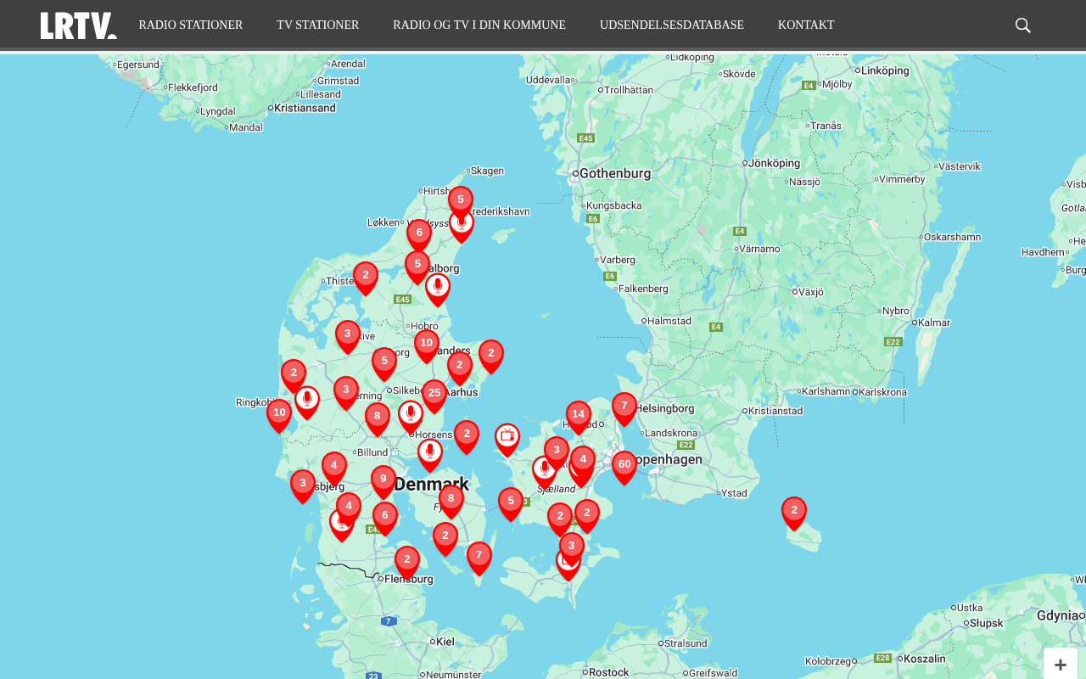Open the 7 cluster east of Flensburg
The width and height of the screenshot is (1086, 679).
coord(479,558)
